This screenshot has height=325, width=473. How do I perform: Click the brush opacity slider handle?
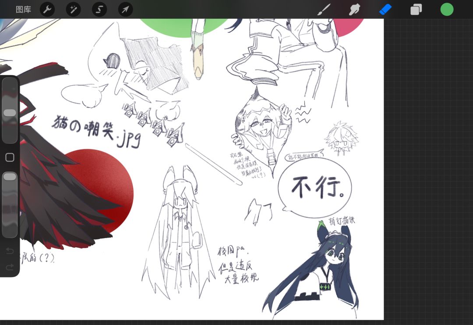(10, 176)
